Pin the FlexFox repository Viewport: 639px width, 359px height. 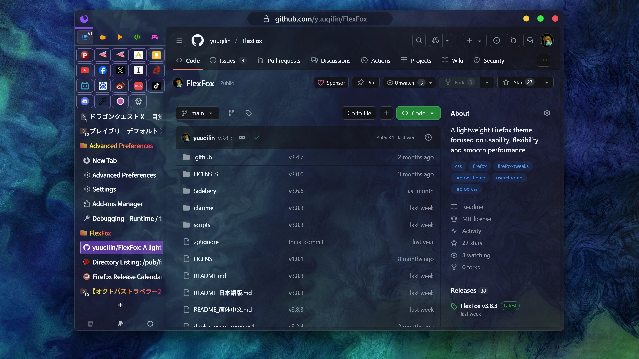point(366,83)
